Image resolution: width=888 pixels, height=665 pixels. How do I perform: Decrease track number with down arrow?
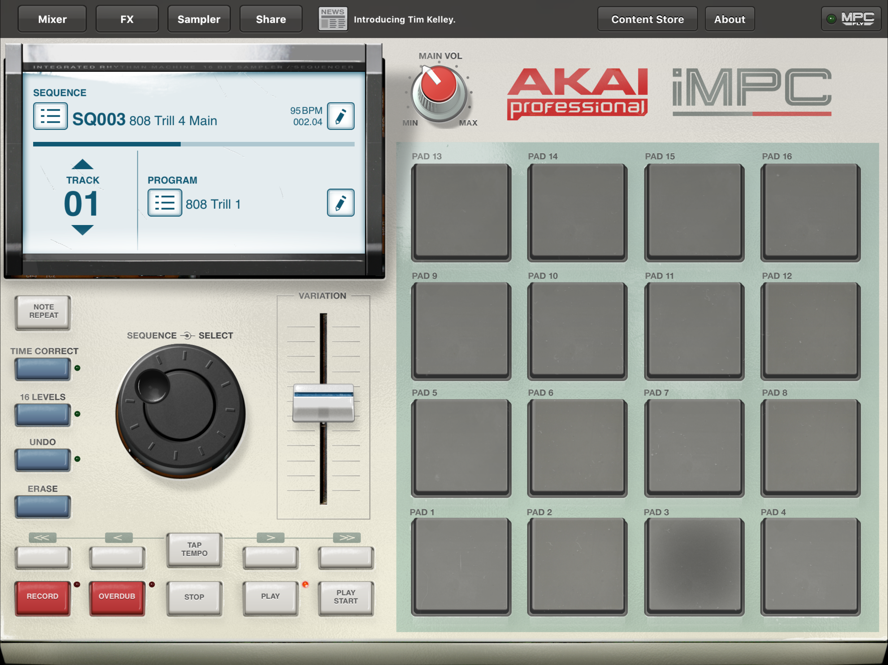point(82,230)
